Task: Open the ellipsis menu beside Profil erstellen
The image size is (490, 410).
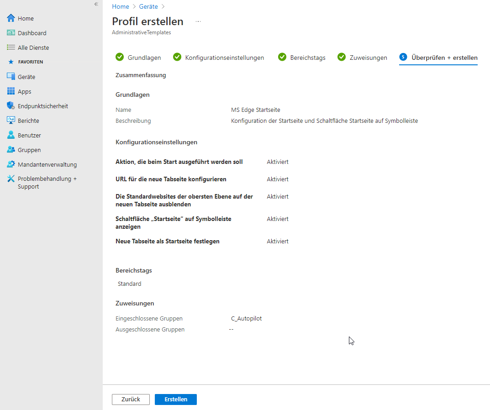Action: pos(198,21)
